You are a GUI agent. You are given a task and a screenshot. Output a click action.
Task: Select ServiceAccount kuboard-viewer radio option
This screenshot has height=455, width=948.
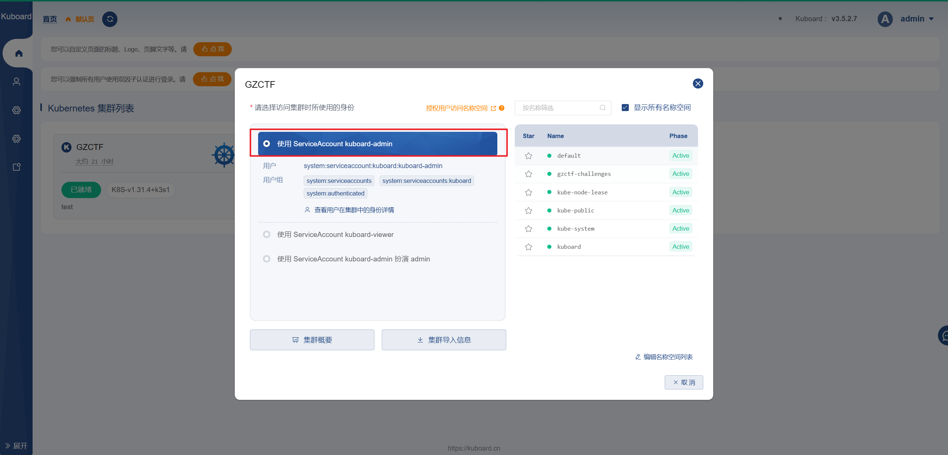tap(267, 234)
